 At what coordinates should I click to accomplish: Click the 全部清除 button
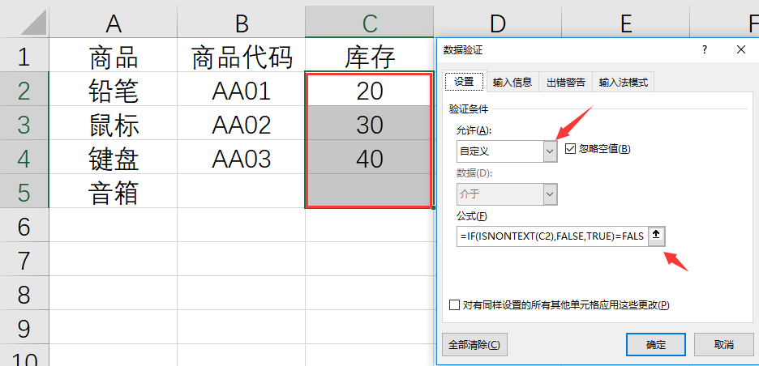click(x=474, y=345)
